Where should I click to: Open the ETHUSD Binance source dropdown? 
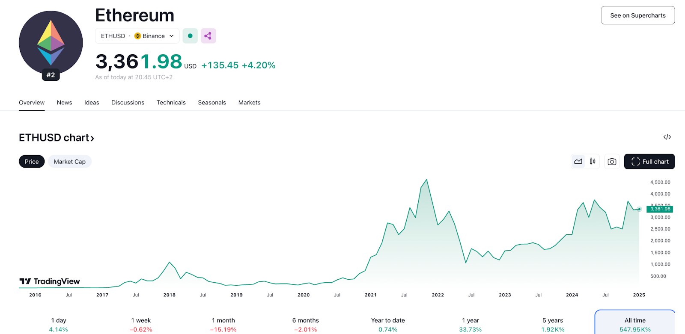point(137,36)
